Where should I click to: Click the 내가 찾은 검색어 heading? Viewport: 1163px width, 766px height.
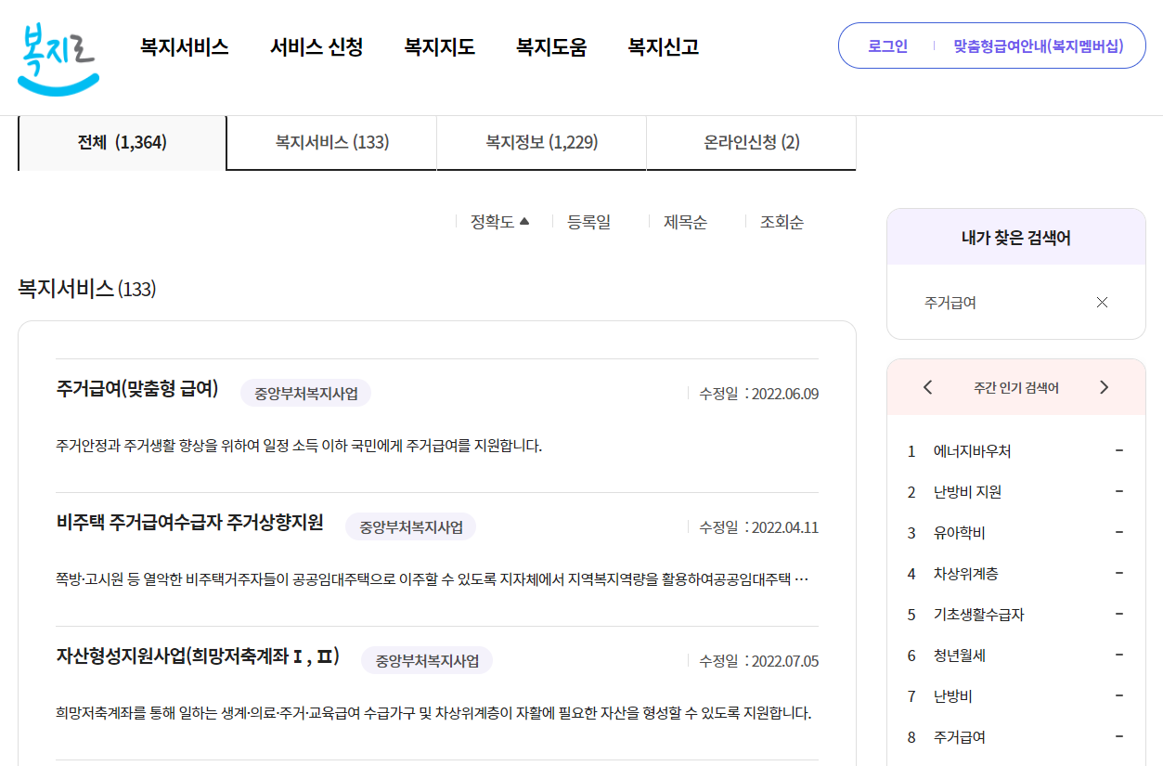click(1016, 238)
